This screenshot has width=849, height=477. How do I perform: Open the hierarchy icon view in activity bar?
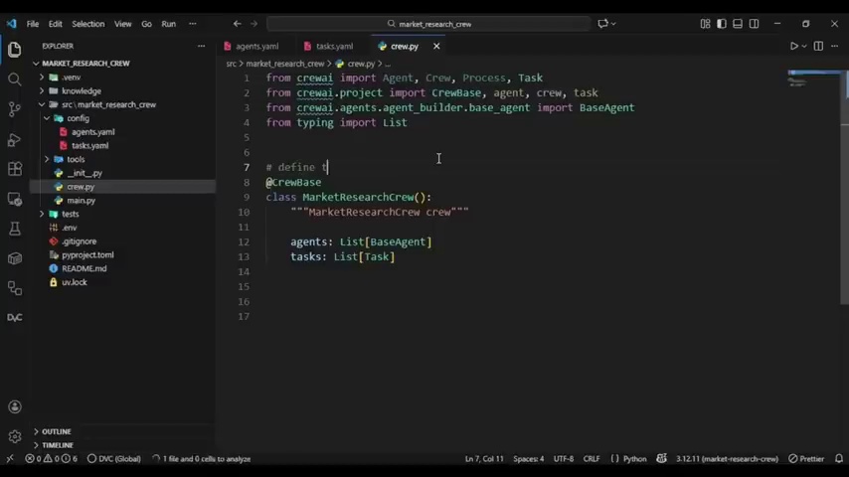15,288
